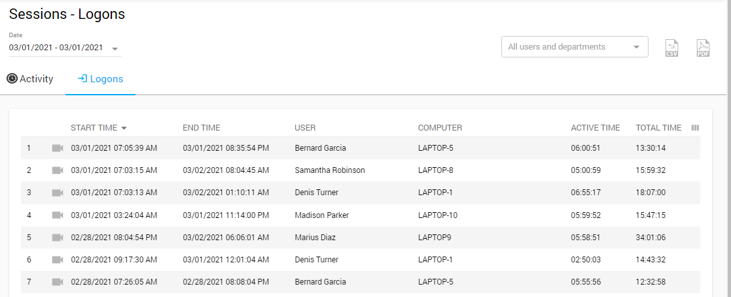731x297 pixels.
Task: Toggle Start Time sort arrow
Action: click(x=124, y=128)
